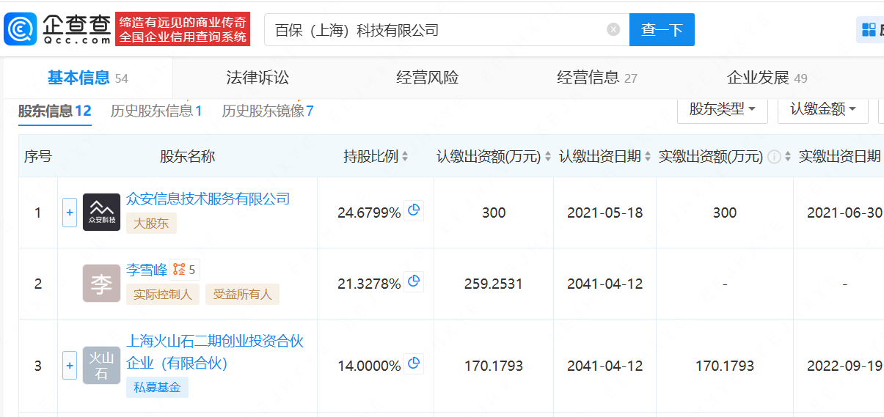Click 李雪峰 relation graph icon
This screenshot has height=417, width=884.
[x=179, y=270]
